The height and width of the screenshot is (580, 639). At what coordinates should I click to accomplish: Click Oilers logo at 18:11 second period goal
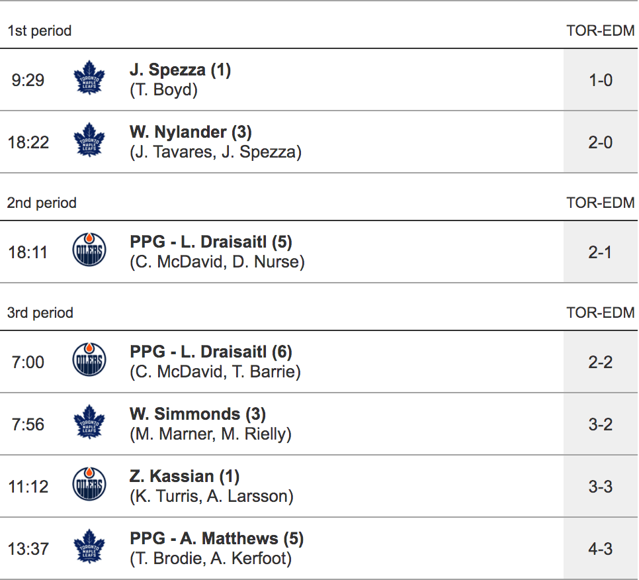[x=89, y=252]
